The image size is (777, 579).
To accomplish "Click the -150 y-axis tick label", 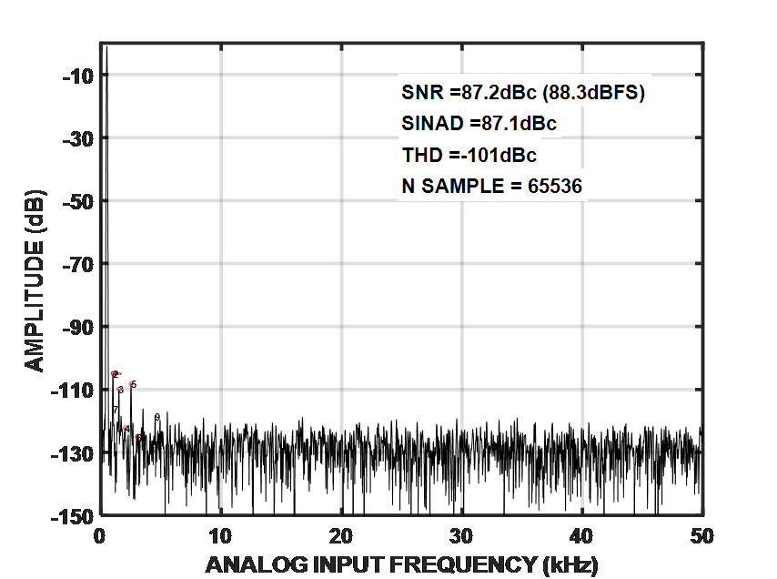I will (x=73, y=517).
